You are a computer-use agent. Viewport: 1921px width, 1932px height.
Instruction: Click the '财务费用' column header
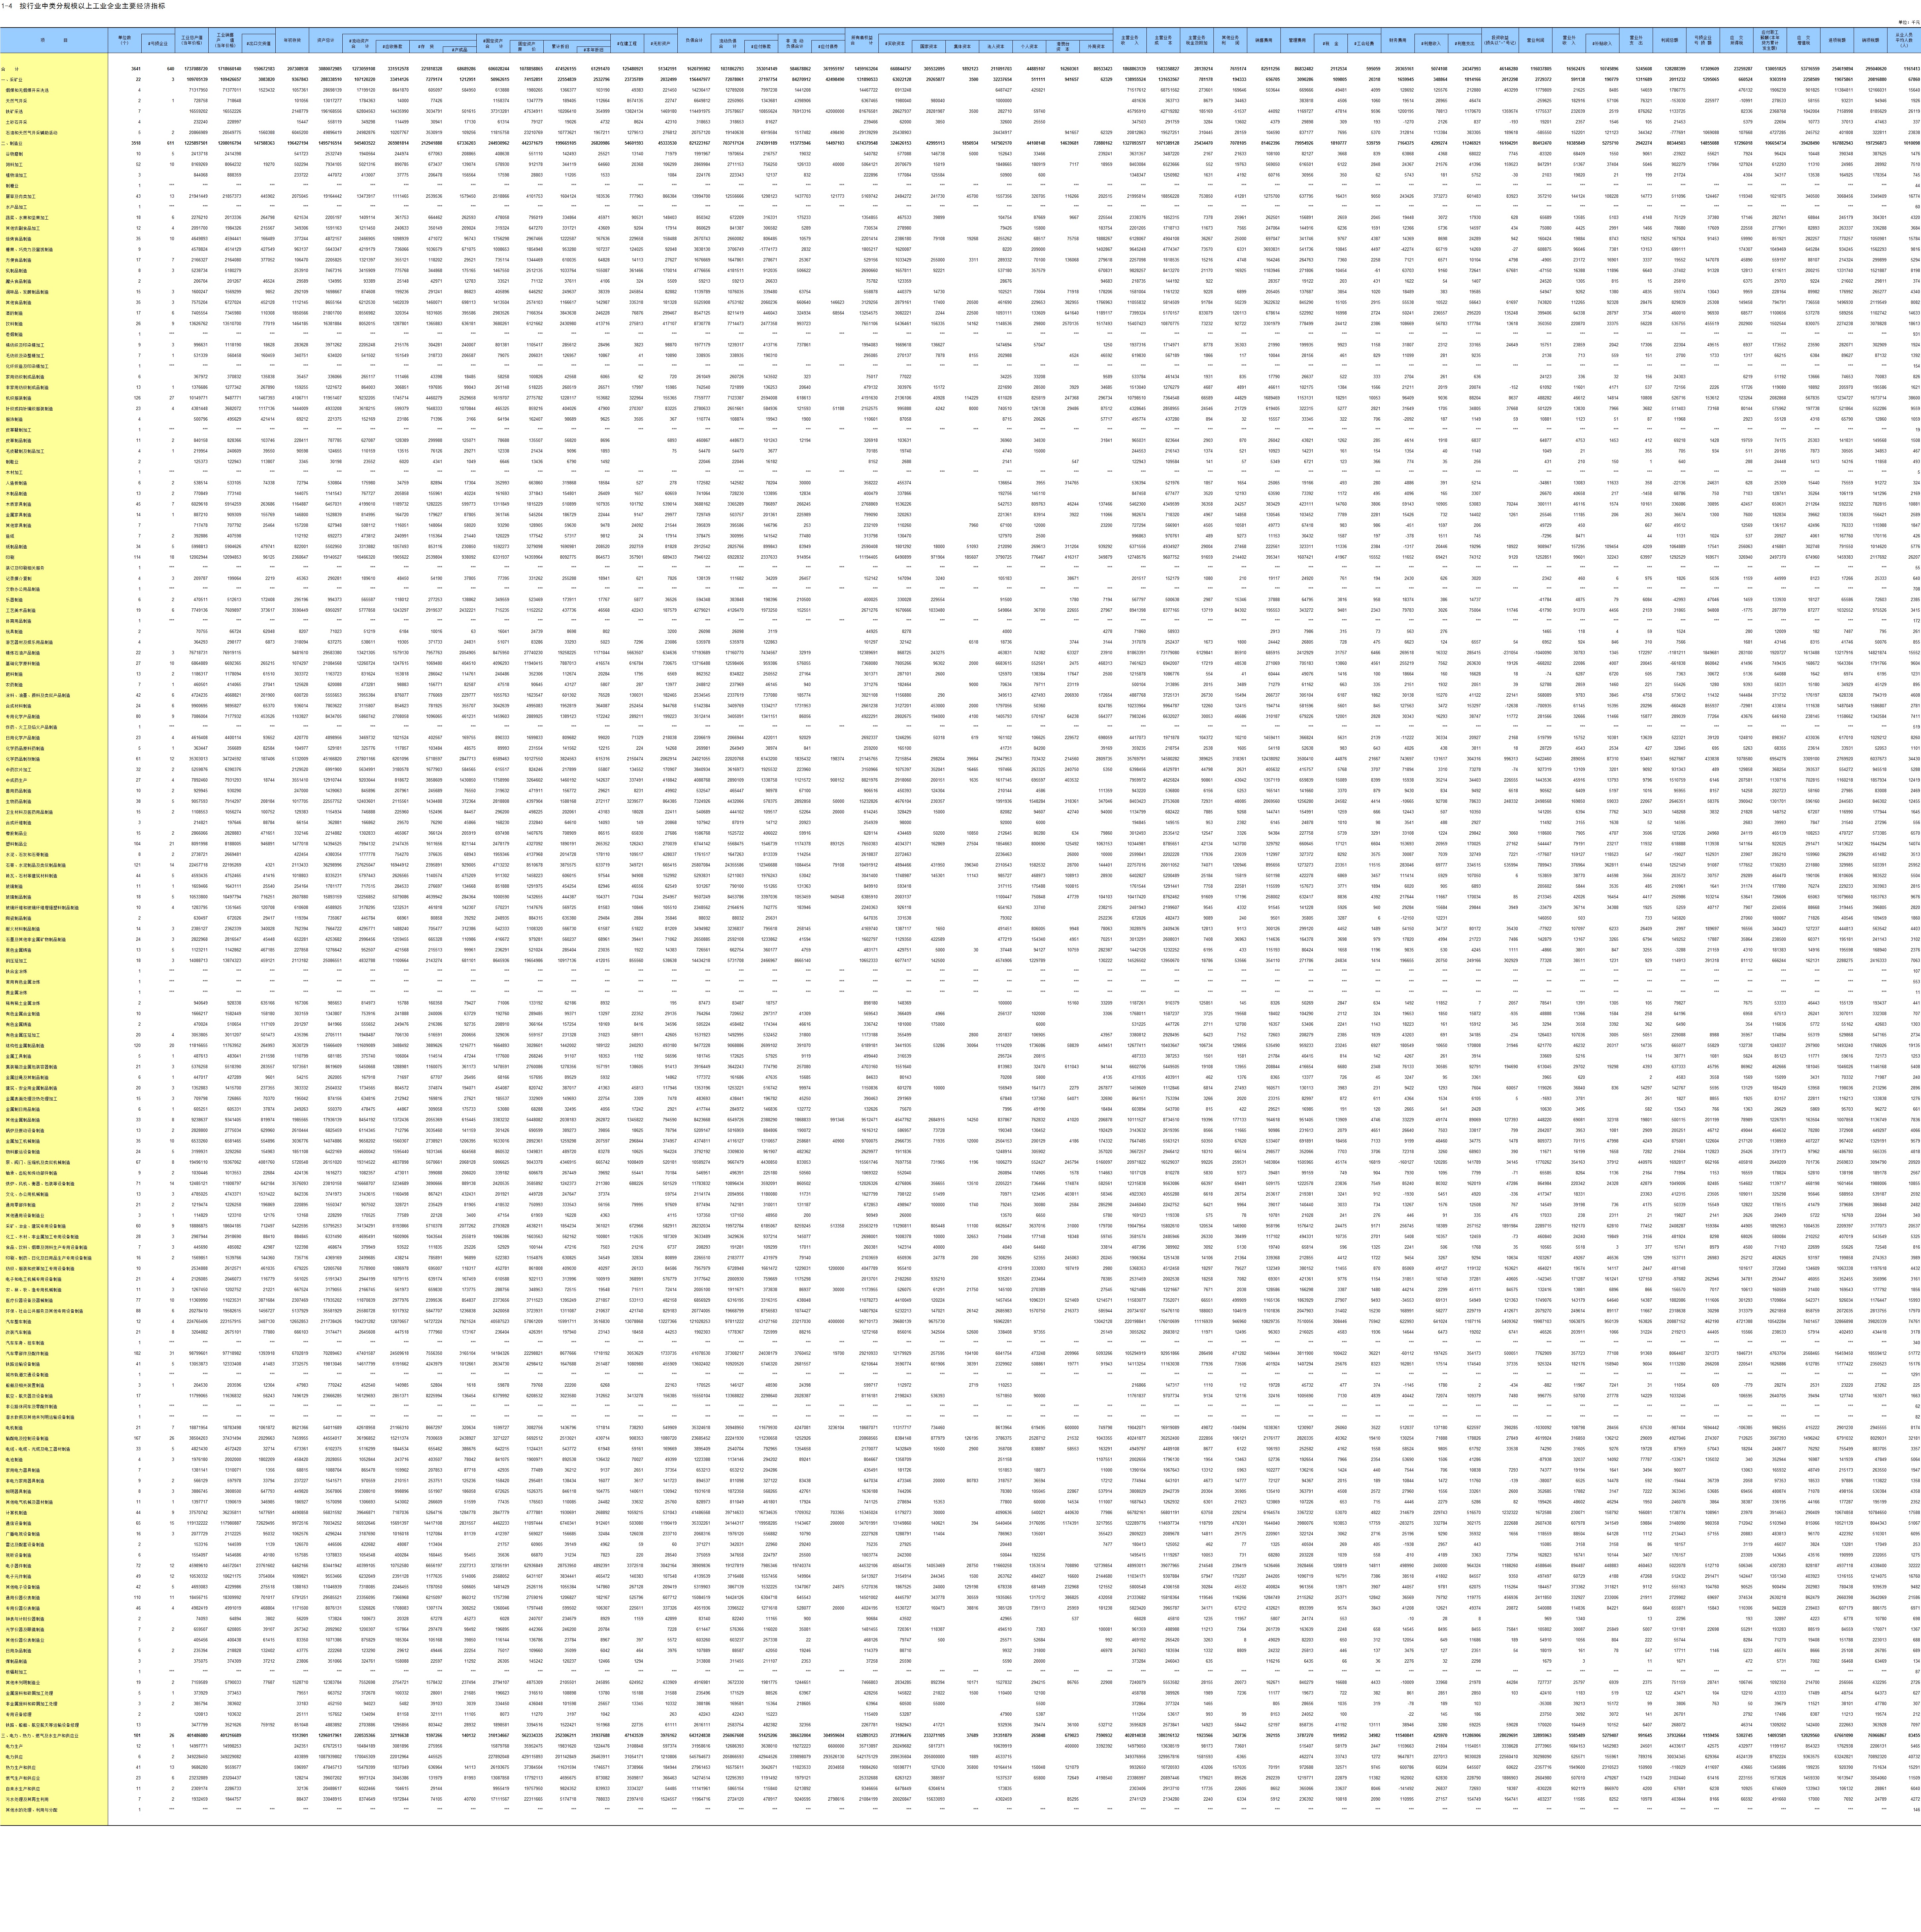(x=1398, y=40)
